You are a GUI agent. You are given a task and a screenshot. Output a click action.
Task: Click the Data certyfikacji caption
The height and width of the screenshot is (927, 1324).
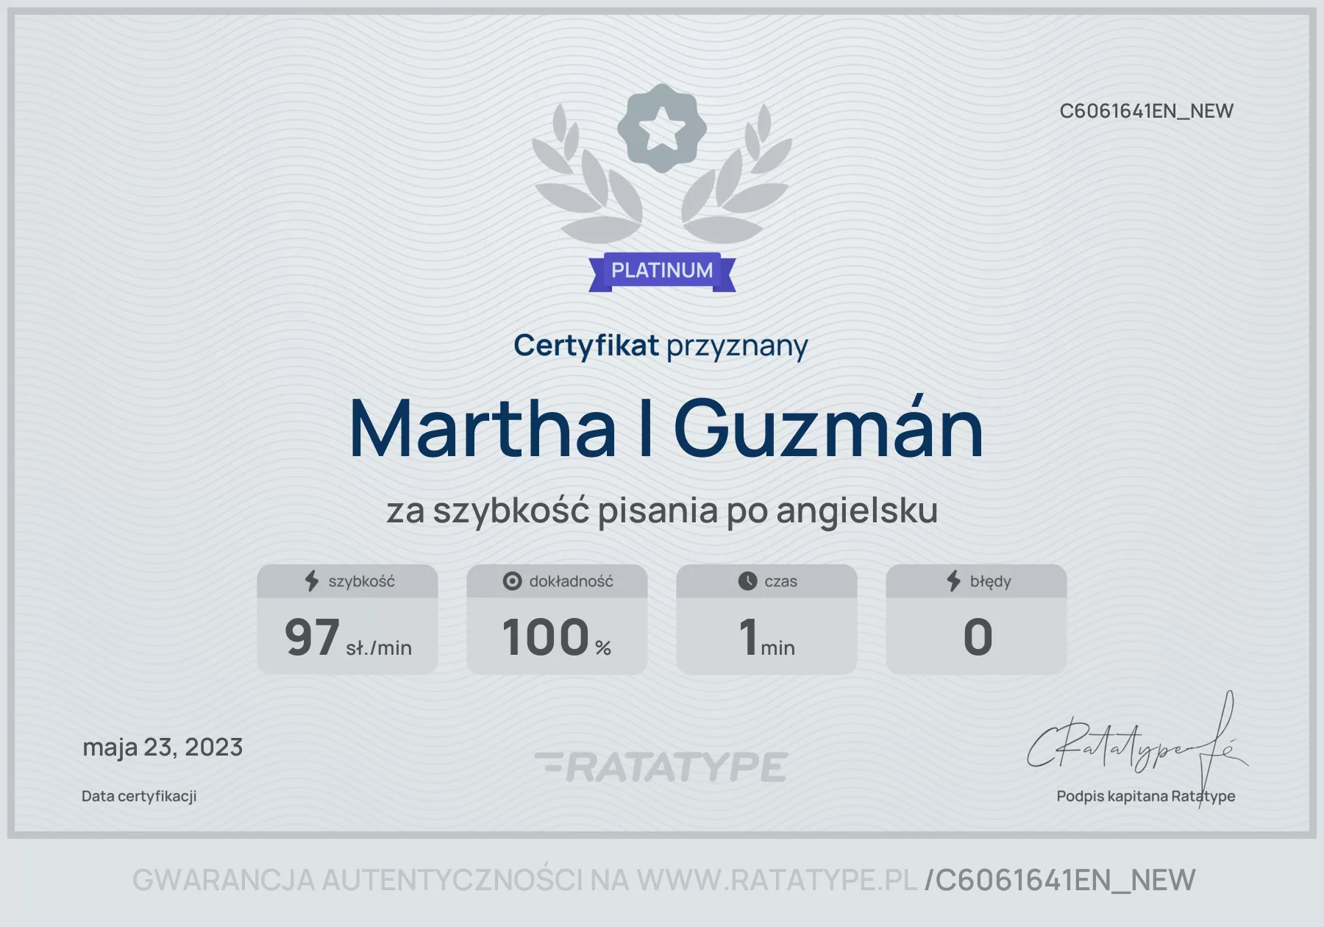point(139,796)
